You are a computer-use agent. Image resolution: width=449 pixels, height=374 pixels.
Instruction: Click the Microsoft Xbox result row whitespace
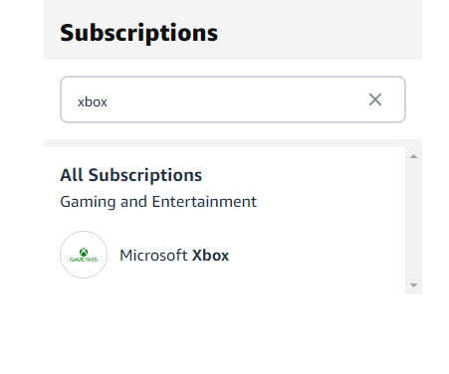316,255
